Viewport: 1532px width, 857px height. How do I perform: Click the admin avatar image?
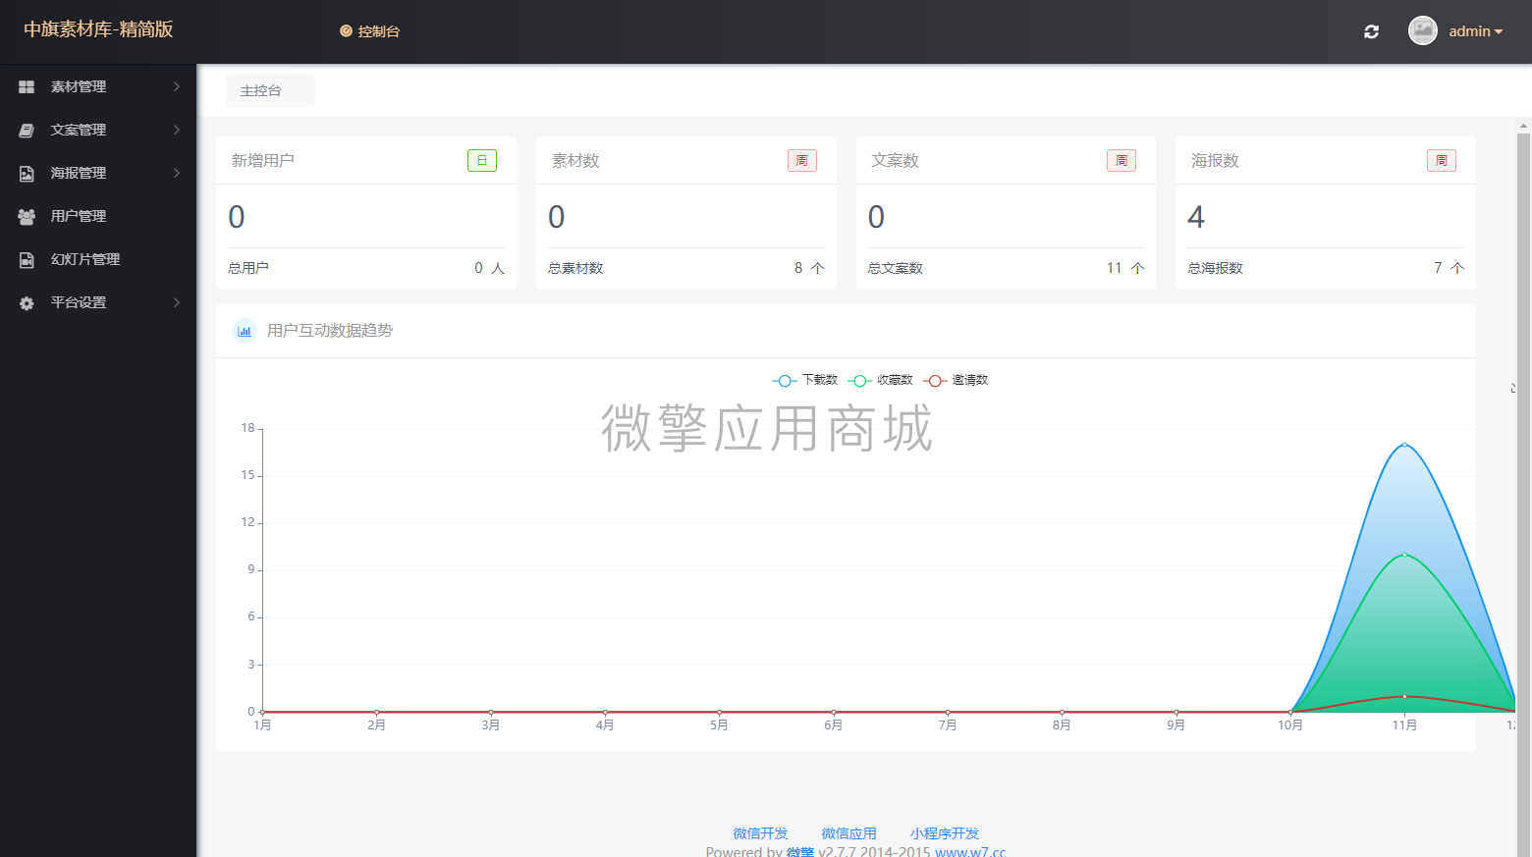pos(1423,30)
